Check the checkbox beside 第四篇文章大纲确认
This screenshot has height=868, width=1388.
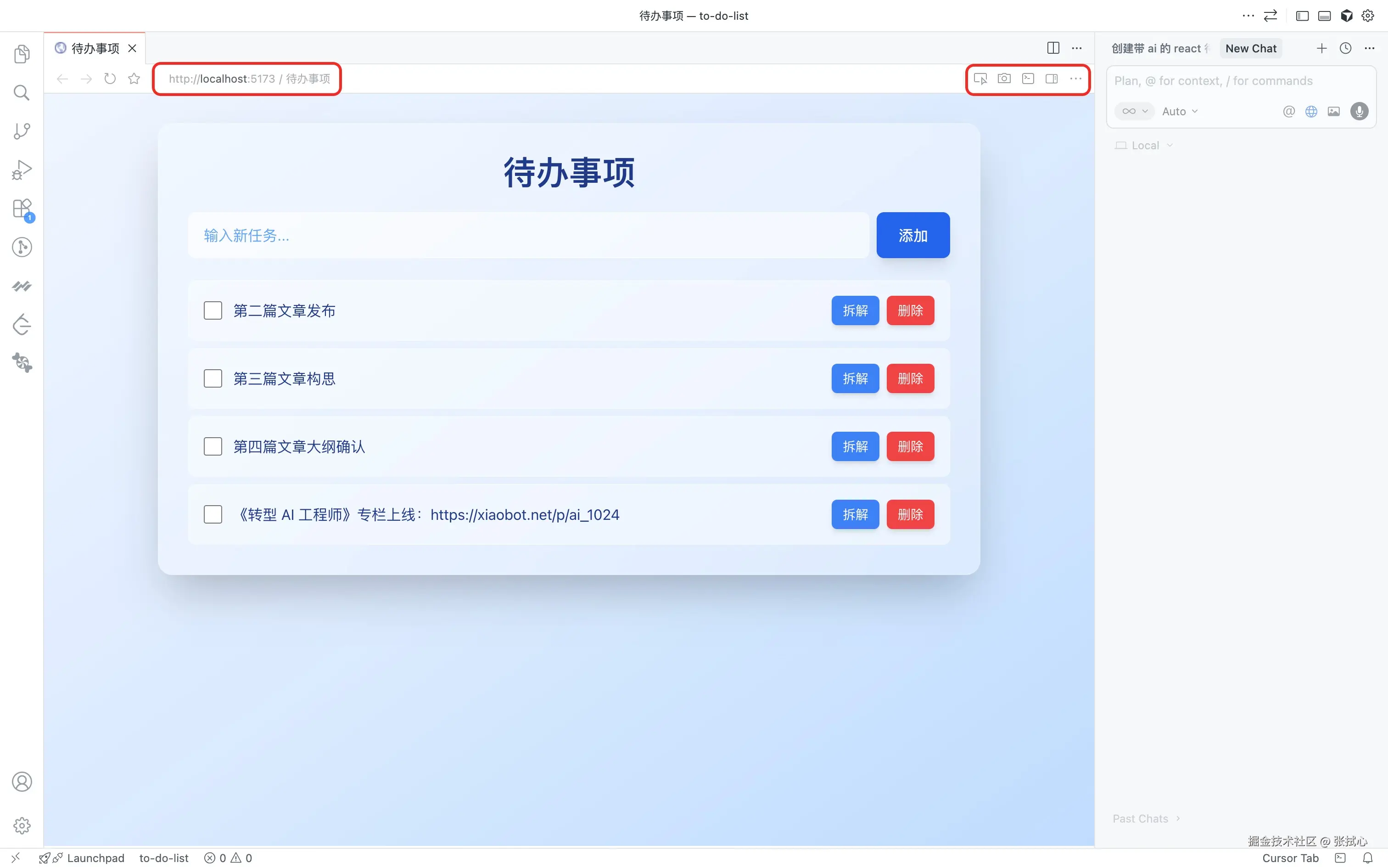212,446
